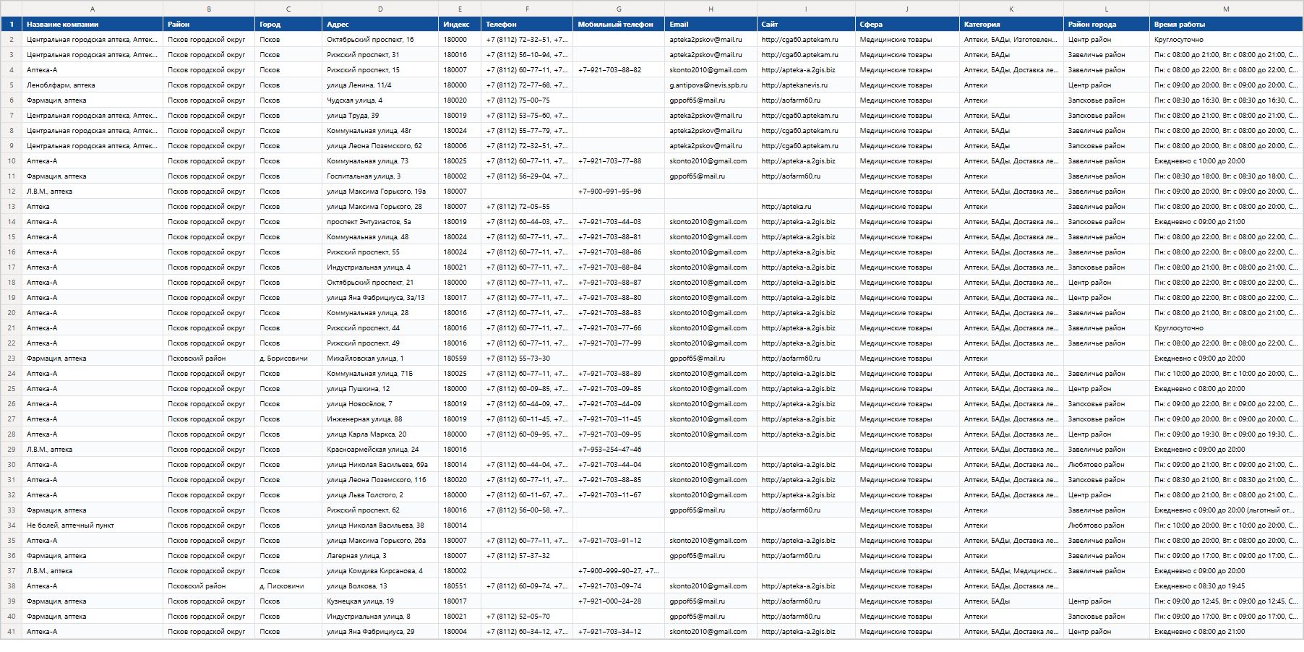The width and height of the screenshot is (1304, 652).
Task: Select phone '+7 (8112) 72–05–55'
Action: 527,206
